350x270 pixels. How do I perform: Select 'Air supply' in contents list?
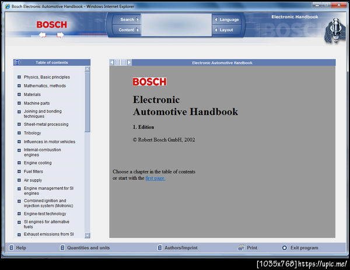tap(33, 180)
